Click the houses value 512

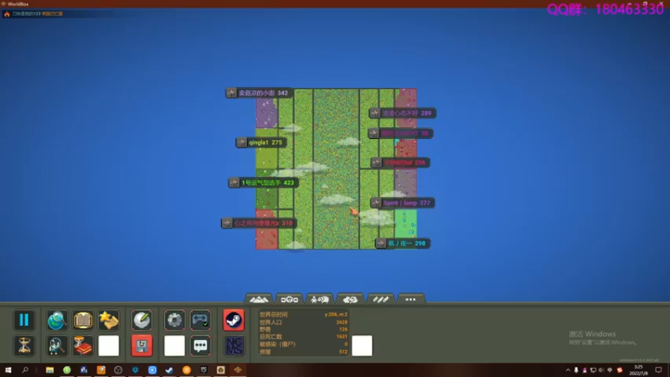point(343,352)
